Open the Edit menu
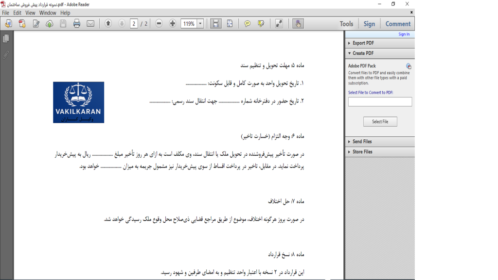This screenshot has height=280, width=498. point(18,13)
